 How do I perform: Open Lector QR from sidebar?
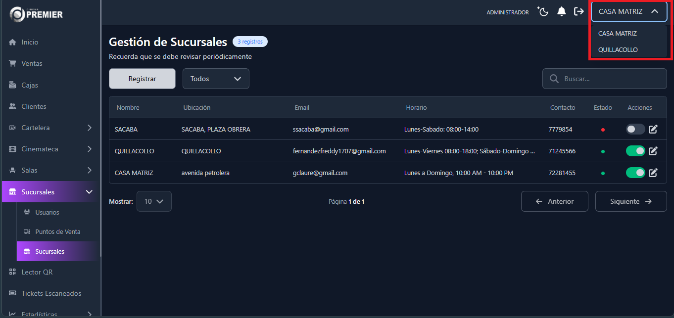(x=37, y=272)
